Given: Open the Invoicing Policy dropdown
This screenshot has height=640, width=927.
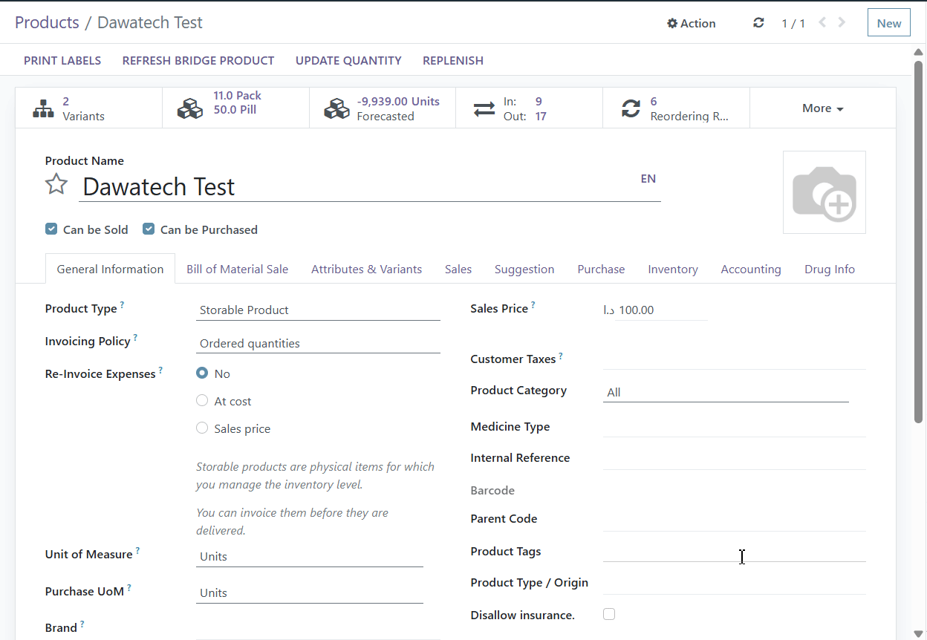Looking at the screenshot, I should [318, 344].
